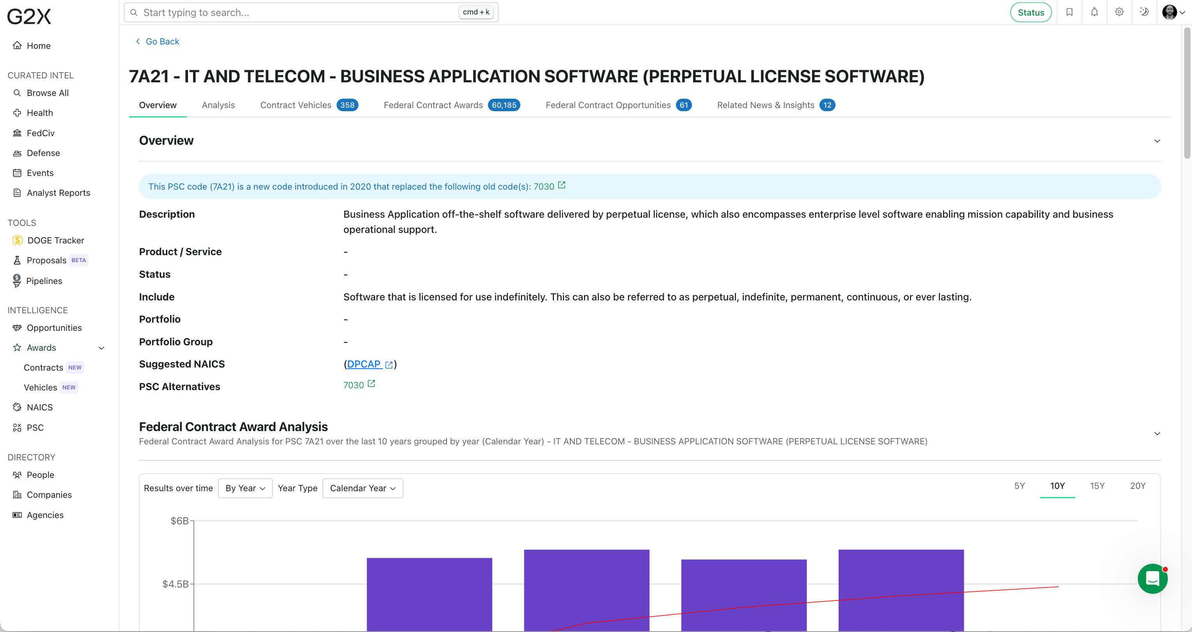Open the Companies directory icon
The height and width of the screenshot is (632, 1192).
(17, 495)
